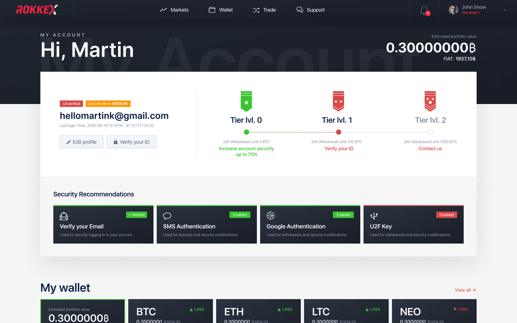Open the Markets menu
Screen dimensions: 517x323
pos(174,10)
